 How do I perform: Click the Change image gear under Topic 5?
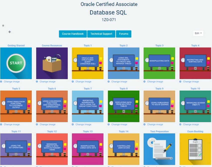coord(1,124)
